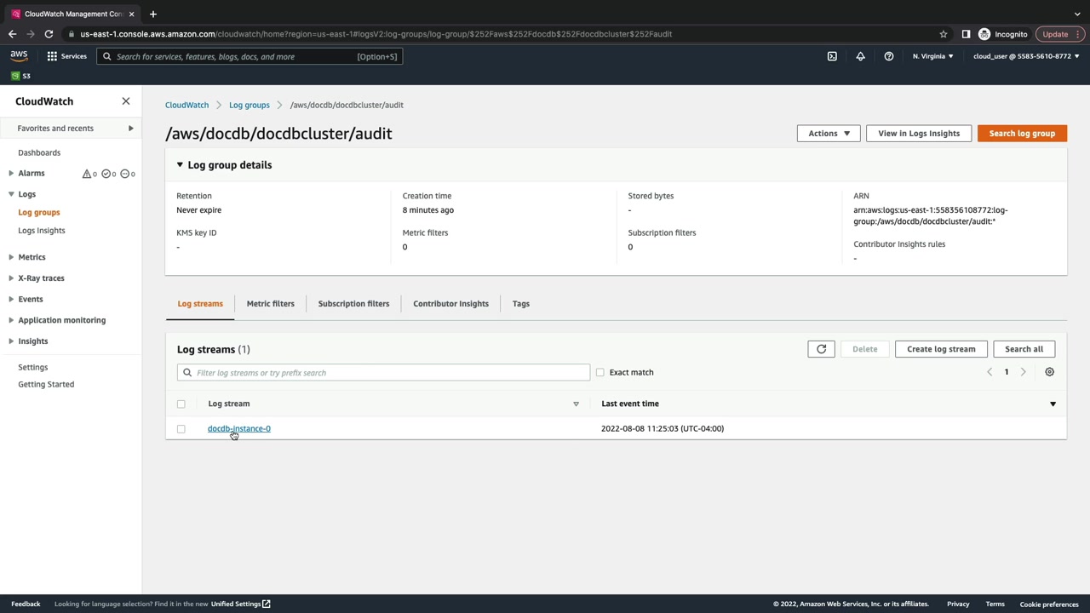Enable the Exact match checkbox
This screenshot has width=1090, height=613.
click(600, 372)
